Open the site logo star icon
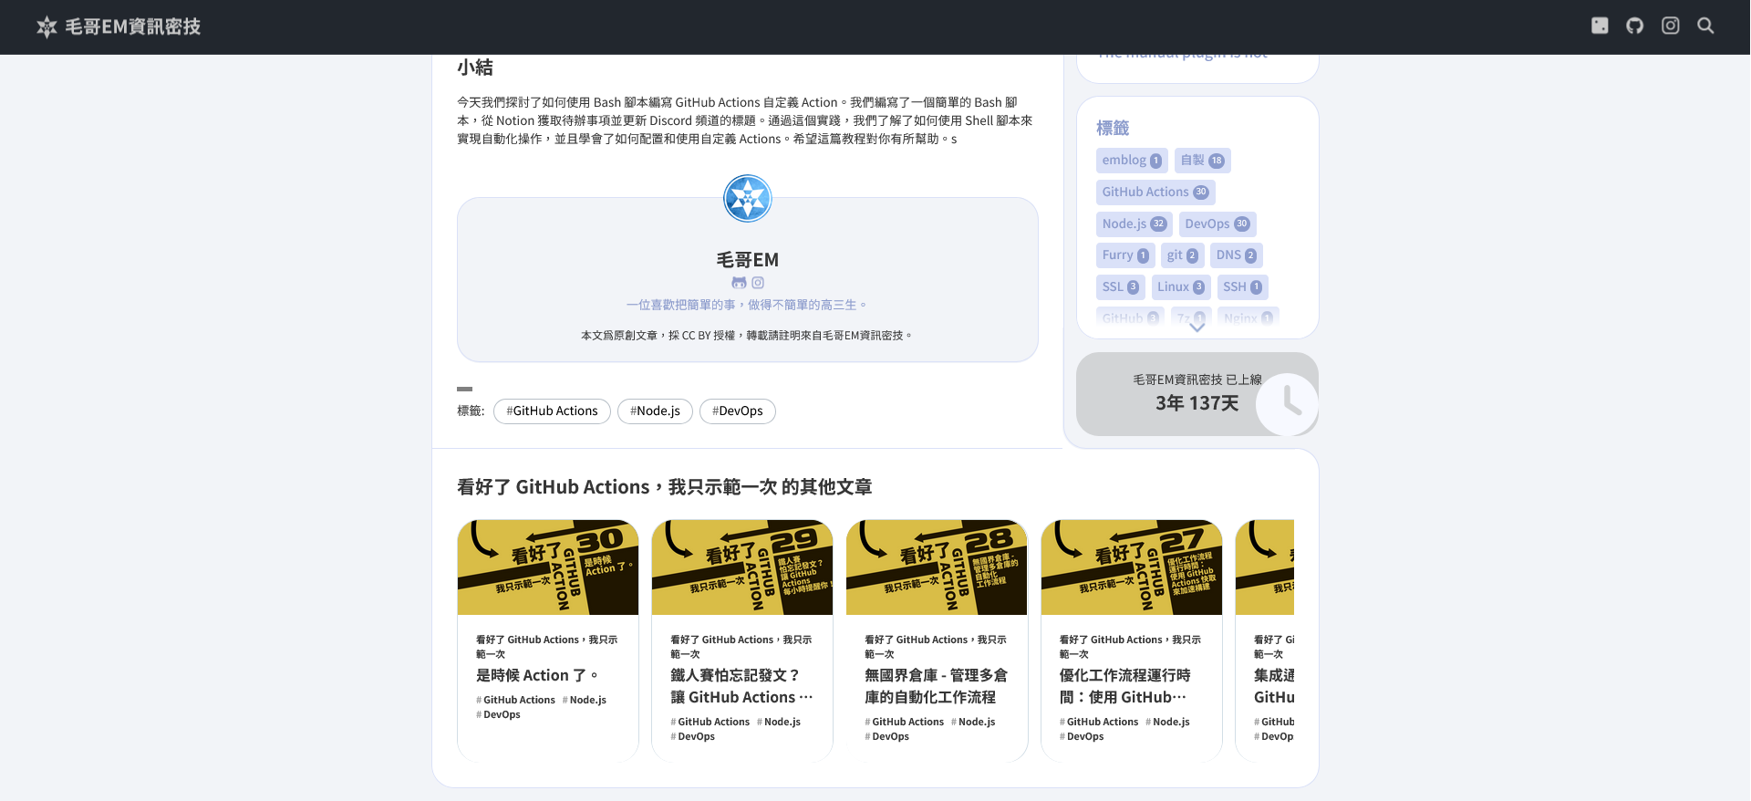 (47, 27)
